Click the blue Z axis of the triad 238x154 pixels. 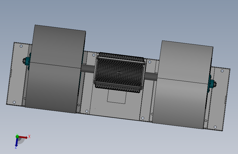pyautogui.click(x=16, y=142)
